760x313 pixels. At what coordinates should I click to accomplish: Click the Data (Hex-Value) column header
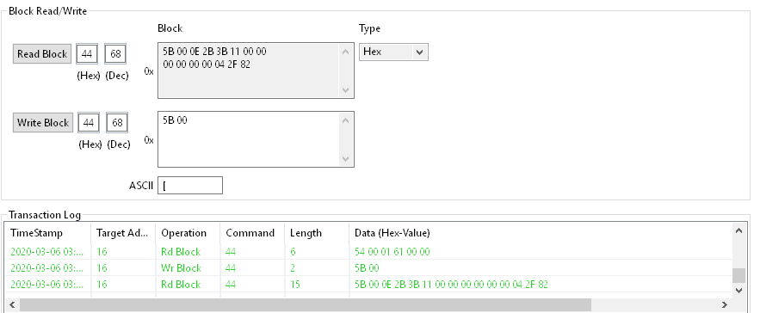click(x=541, y=233)
